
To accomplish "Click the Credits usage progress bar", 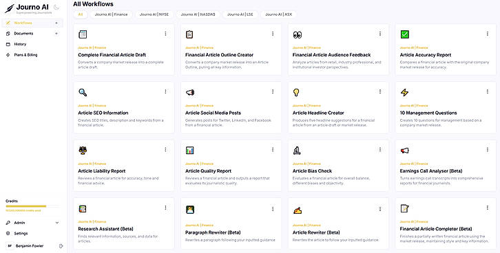I will click(x=32, y=206).
